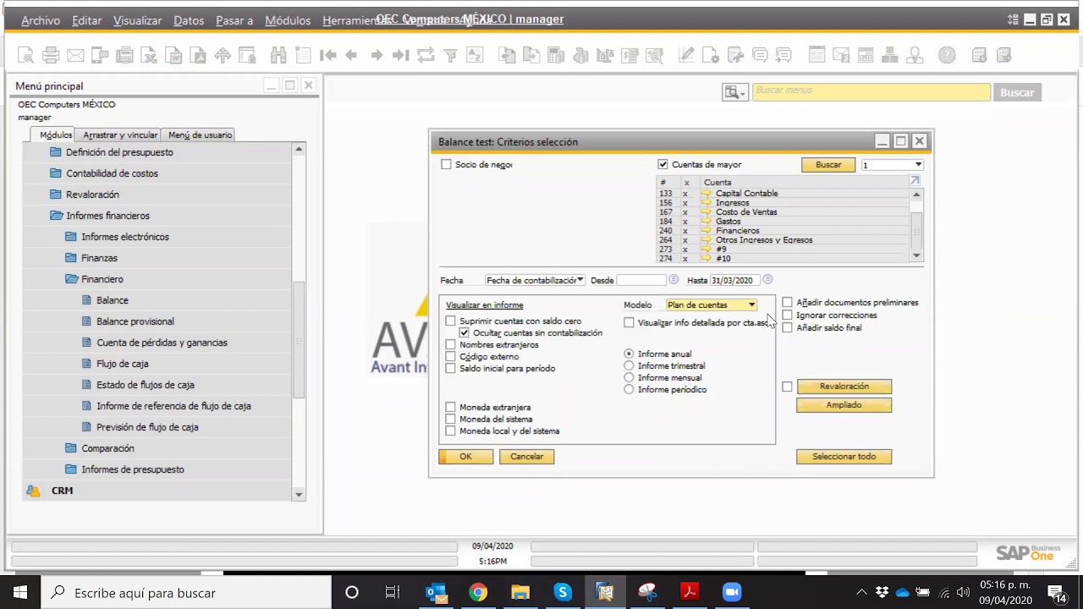Click the printer icon in toolbar

pos(51,56)
